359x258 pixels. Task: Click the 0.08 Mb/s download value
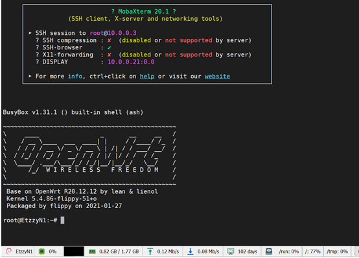(x=209, y=252)
